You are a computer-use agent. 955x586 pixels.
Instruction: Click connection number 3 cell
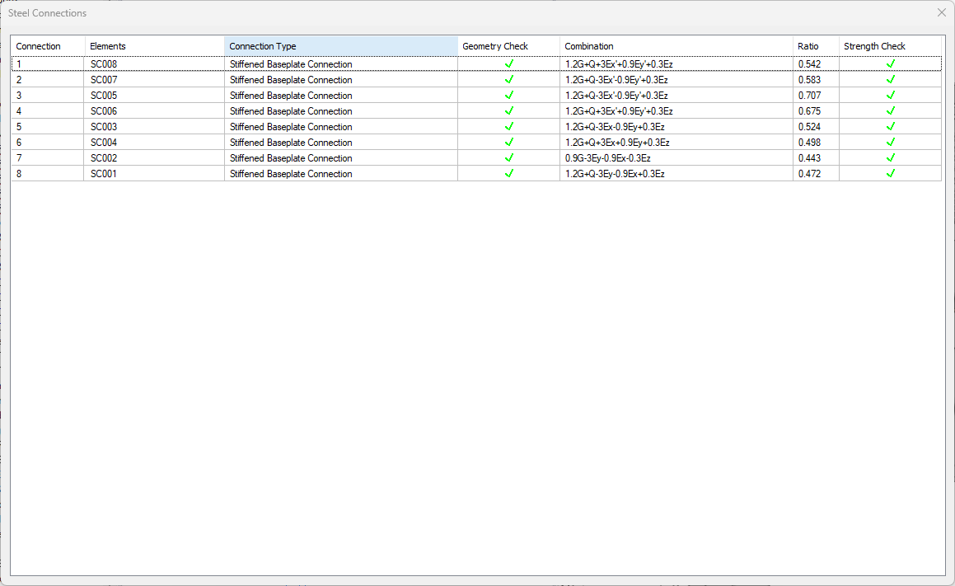[x=48, y=96]
